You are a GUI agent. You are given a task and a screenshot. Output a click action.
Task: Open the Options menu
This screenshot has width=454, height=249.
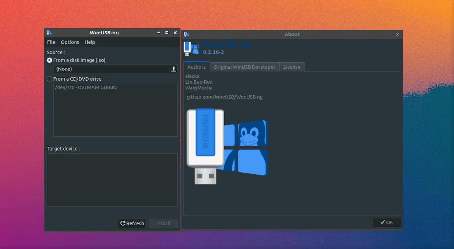[70, 42]
